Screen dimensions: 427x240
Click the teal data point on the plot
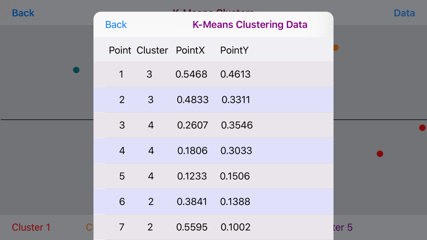76,70
